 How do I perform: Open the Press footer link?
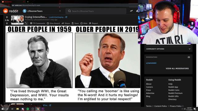148,90
